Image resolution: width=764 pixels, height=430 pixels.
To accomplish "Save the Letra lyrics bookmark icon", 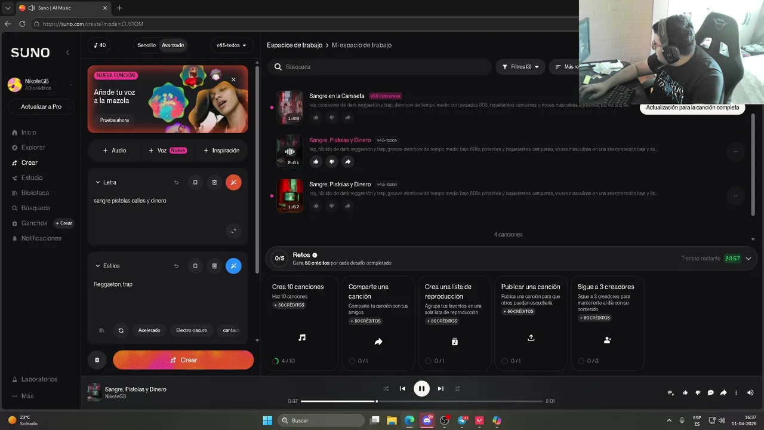I will click(195, 182).
